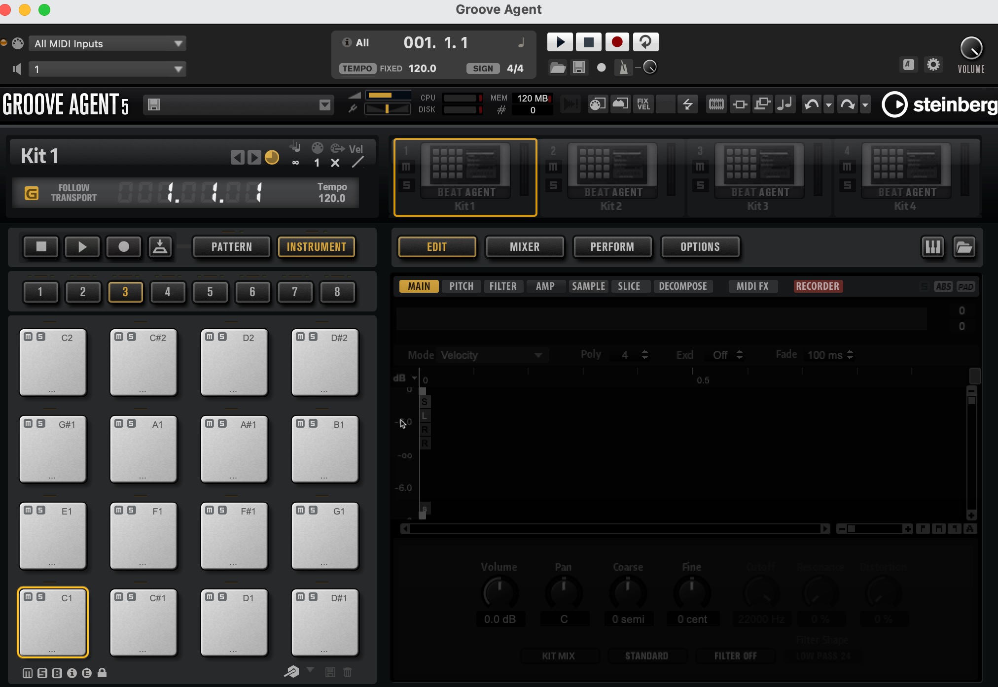
Task: Open the MIDI input palette icon
Action: tap(18, 43)
